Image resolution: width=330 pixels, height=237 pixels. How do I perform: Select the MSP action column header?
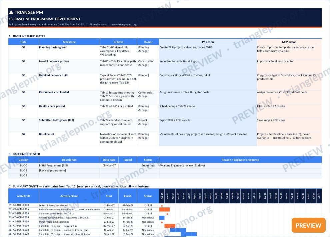click(x=289, y=42)
